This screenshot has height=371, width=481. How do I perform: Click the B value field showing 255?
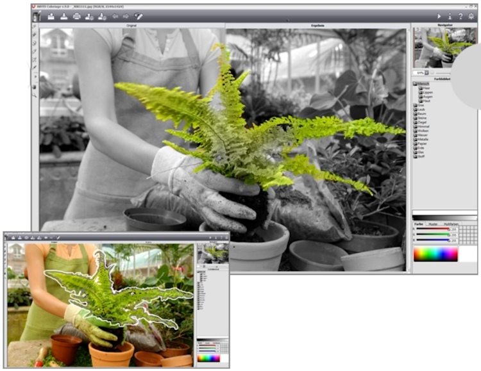[454, 240]
